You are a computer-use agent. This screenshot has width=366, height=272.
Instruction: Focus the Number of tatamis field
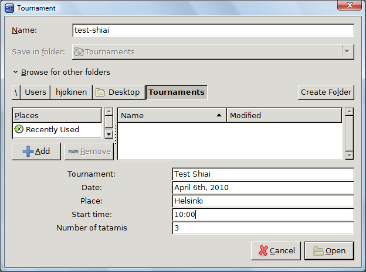coord(263,228)
